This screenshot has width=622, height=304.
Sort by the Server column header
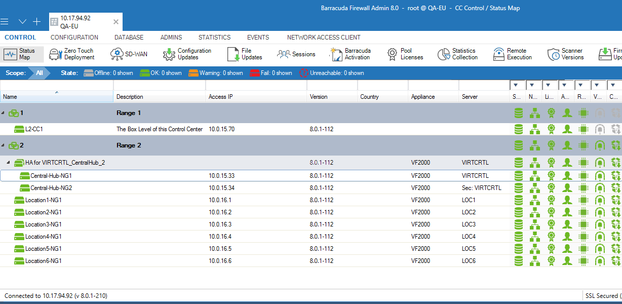click(484, 97)
